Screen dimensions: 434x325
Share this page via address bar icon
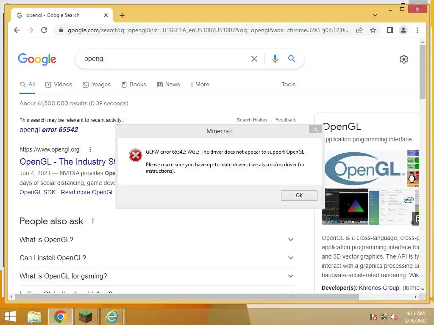pyautogui.click(x=359, y=30)
